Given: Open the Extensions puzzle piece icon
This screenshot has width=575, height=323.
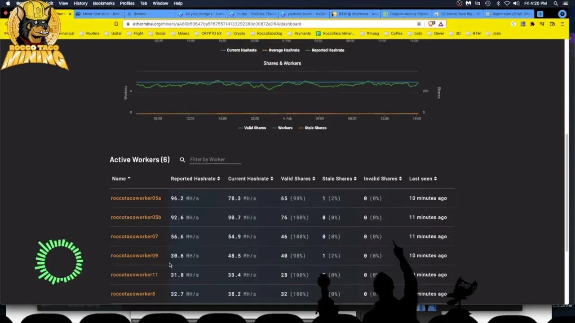Looking at the screenshot, I should click(532, 24).
